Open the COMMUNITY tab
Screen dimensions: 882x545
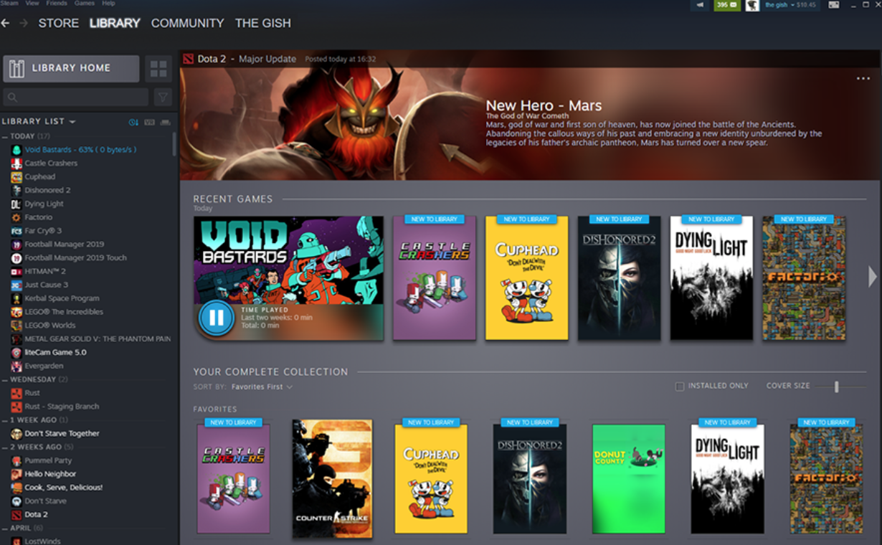188,23
